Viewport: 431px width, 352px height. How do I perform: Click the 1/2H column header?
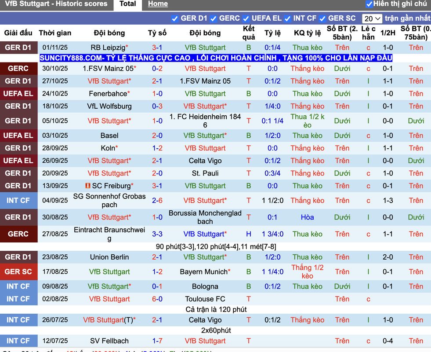coord(388,33)
